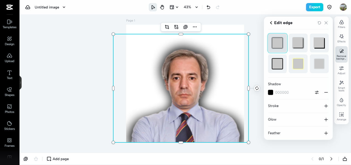Click the Export button
Screen dimensions: 351x165
click(315, 7)
